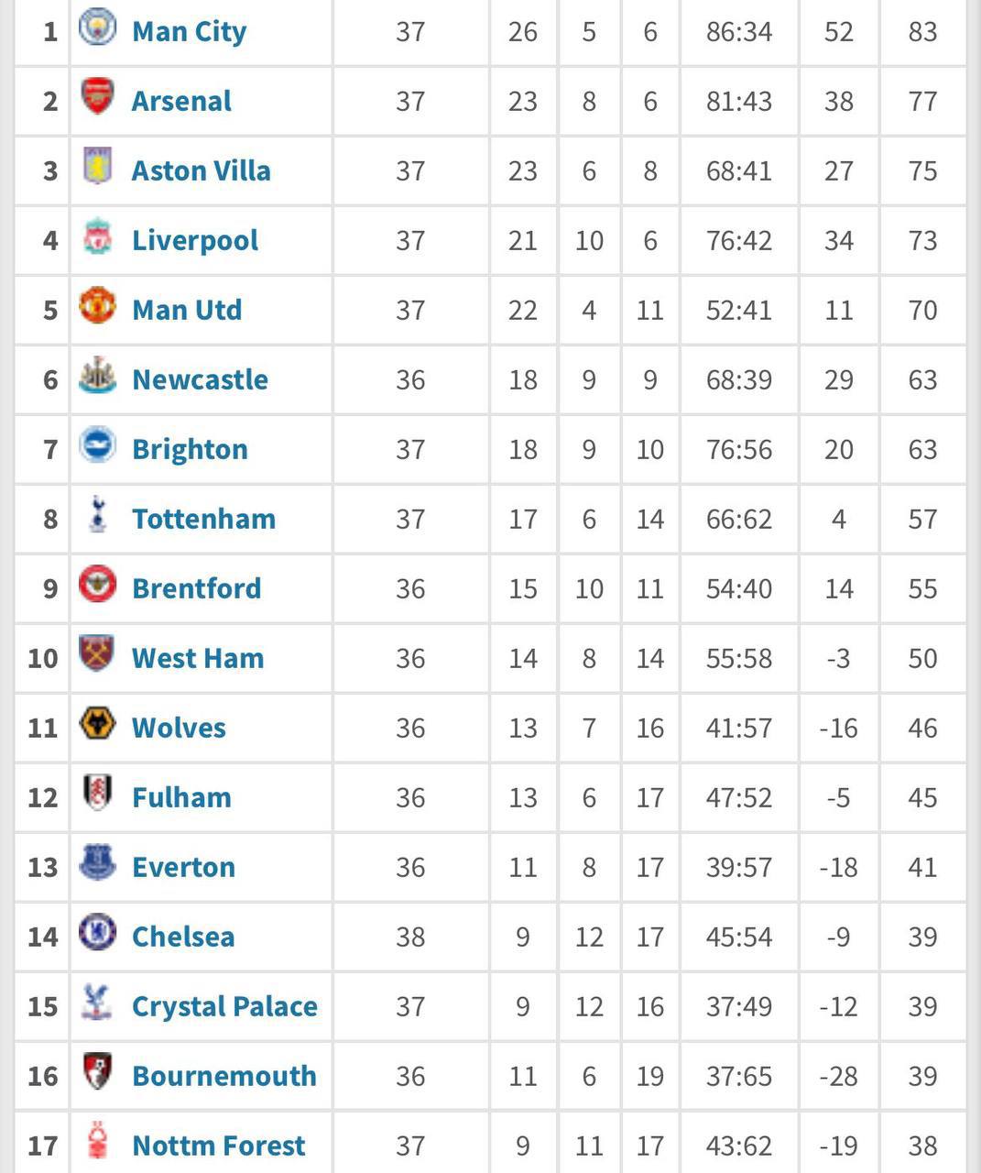
Task: Open the Brentford team link
Action: coord(197,588)
